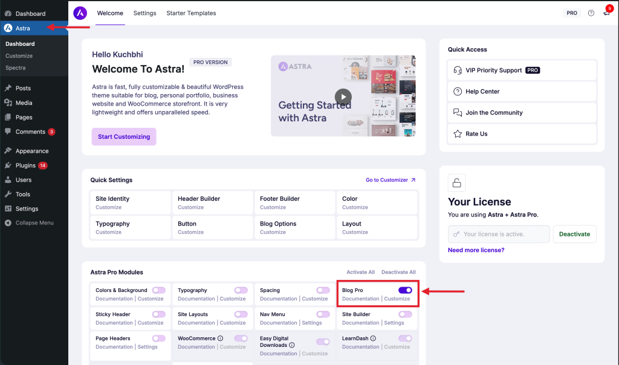Open the help question mark icon

click(591, 13)
